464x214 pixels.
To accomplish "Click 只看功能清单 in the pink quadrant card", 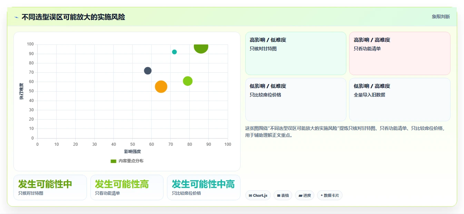I will point(367,49).
